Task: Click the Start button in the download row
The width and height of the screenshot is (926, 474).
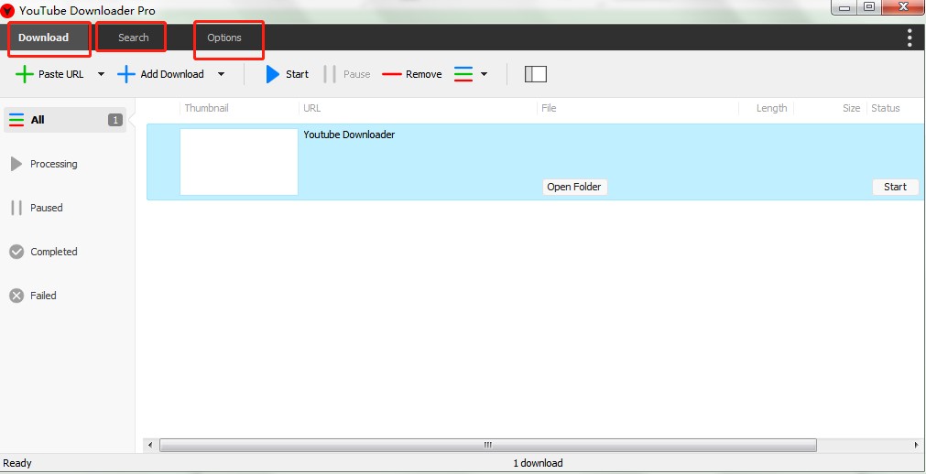Action: tap(895, 187)
